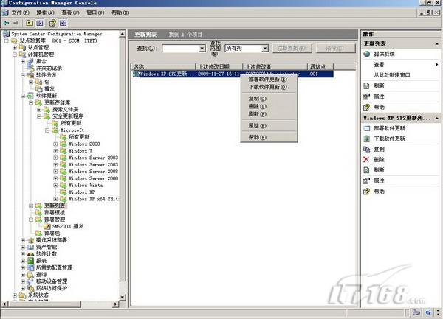Collapse the Microsoft node
443x319 pixels.
[x=47, y=130]
